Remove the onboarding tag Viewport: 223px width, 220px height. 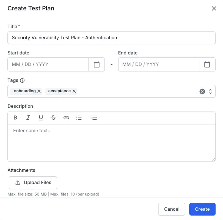(39, 91)
